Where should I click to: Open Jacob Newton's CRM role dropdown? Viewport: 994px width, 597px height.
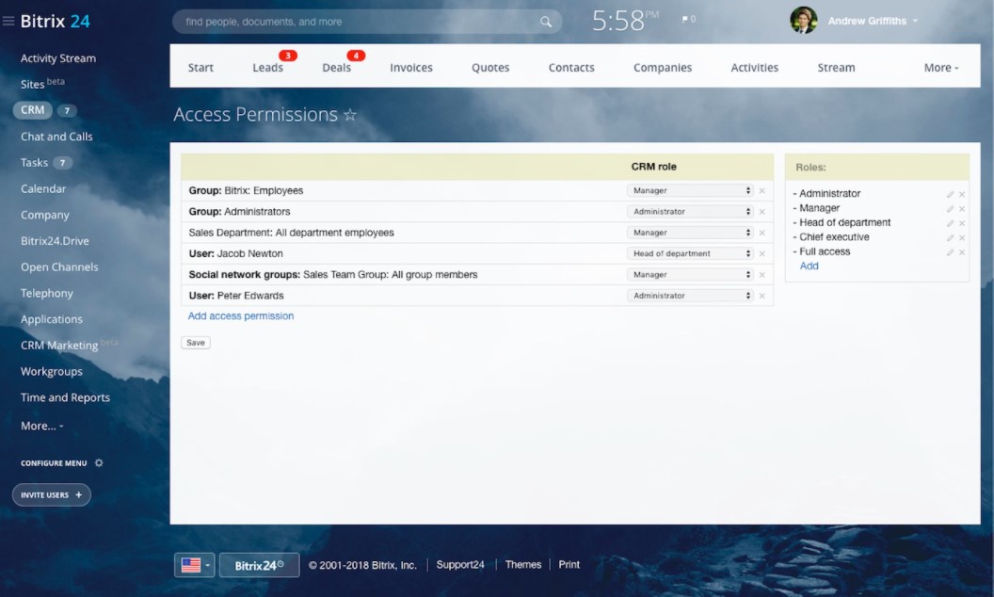coord(690,252)
